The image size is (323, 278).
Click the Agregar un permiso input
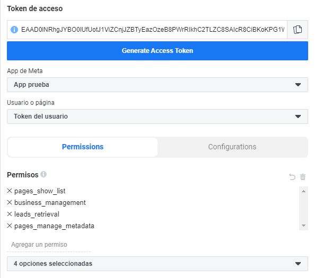(x=49, y=245)
